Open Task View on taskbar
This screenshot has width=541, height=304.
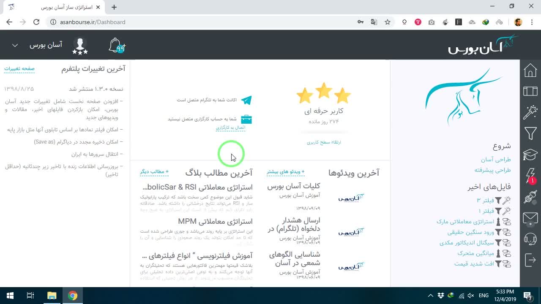point(30,296)
